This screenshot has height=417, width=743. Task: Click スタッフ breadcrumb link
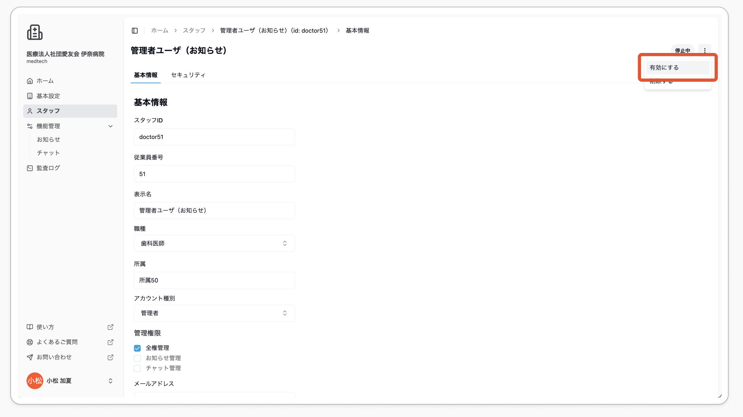coord(194,31)
